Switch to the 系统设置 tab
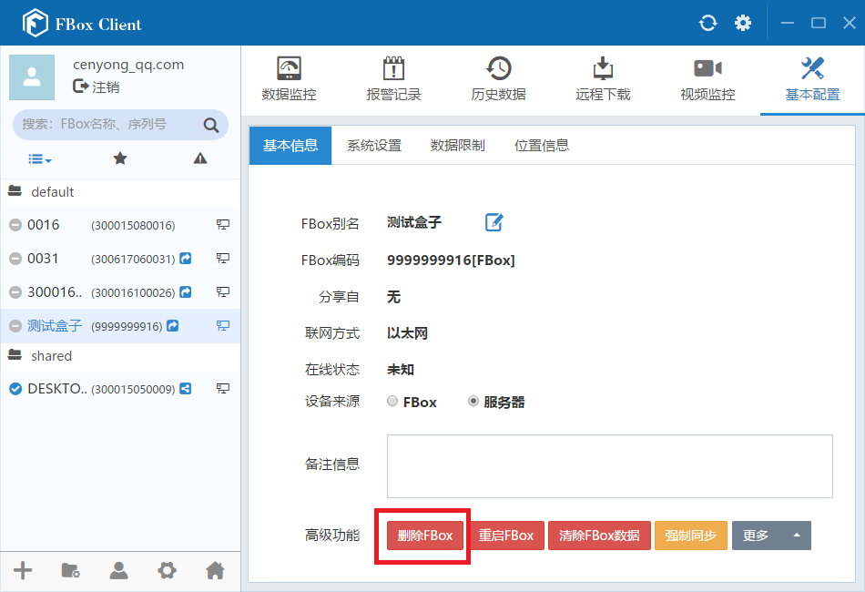The width and height of the screenshot is (865, 592). 374,146
